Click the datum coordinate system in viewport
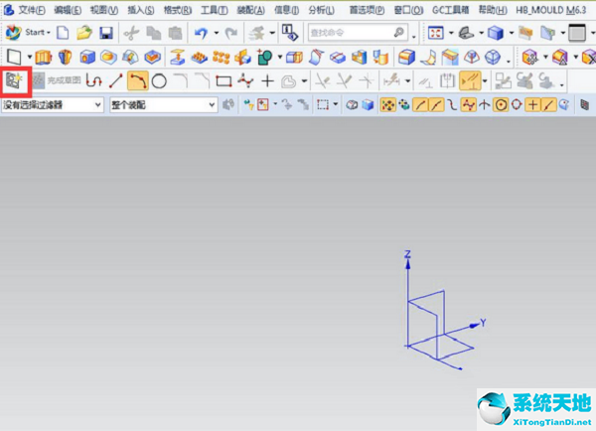Image resolution: width=596 pixels, height=431 pixels. tap(443, 311)
